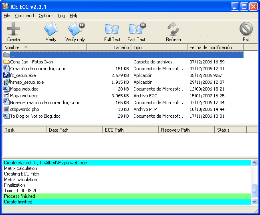The image size is (260, 215).
Task: Sort files by the Nombre column
Action: [x=44, y=47]
